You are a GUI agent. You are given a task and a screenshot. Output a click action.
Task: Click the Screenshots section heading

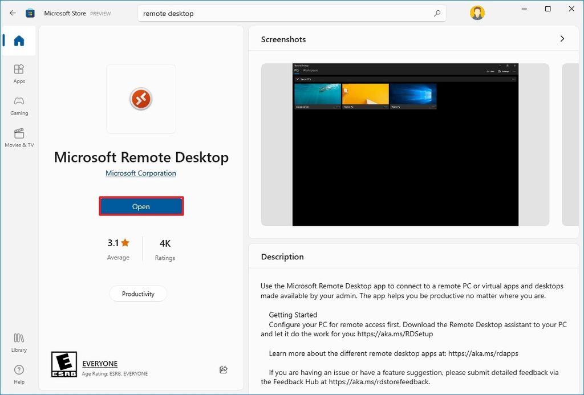[283, 39]
